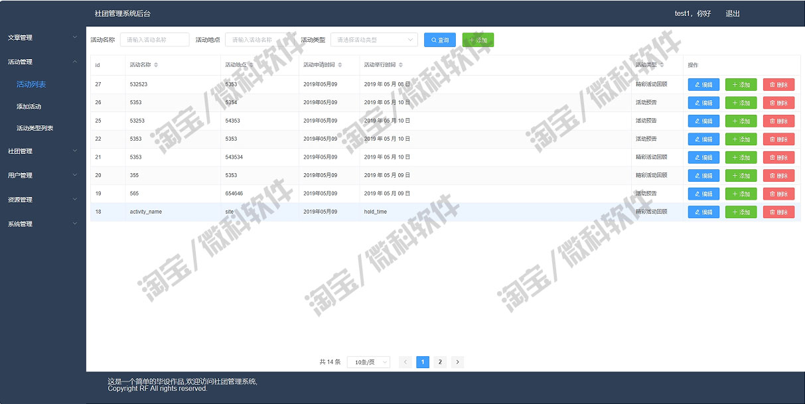Click the 社团管理系统后台 header title
The height and width of the screenshot is (404, 805).
(x=123, y=13)
